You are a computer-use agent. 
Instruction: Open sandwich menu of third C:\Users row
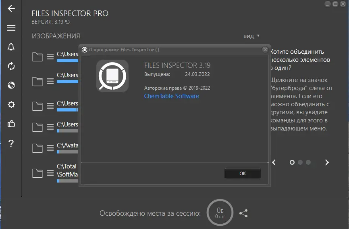pos(50,106)
